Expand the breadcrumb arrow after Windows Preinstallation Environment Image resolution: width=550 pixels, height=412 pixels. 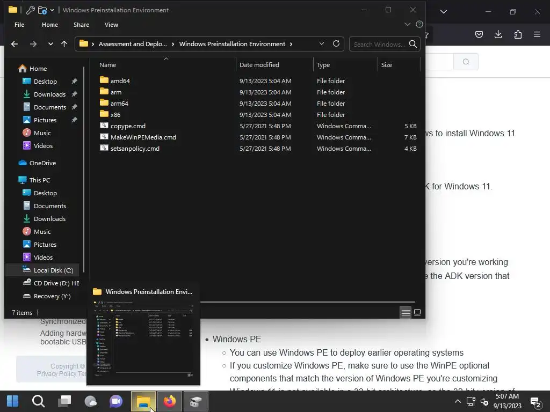tap(291, 44)
